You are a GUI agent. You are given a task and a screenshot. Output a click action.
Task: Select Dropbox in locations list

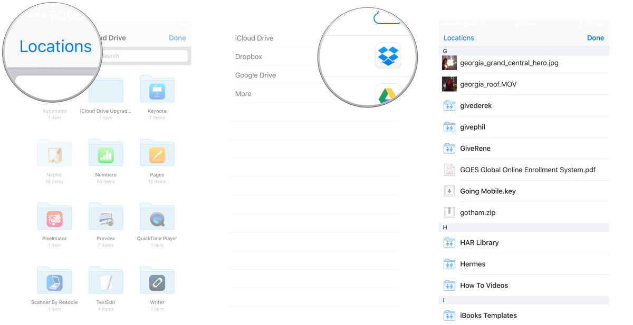click(x=248, y=56)
